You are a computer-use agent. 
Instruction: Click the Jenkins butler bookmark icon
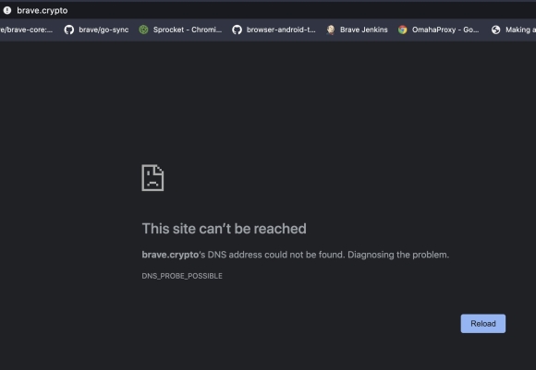pos(331,30)
